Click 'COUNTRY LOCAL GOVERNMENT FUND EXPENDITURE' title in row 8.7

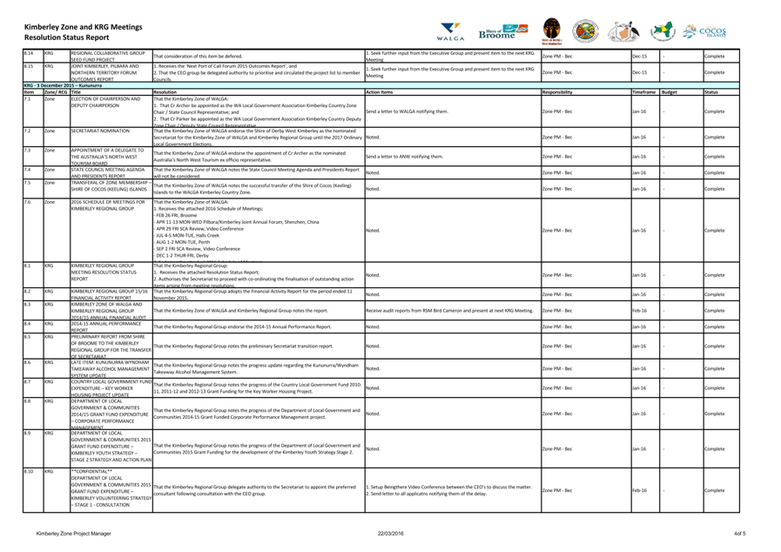tap(111, 388)
